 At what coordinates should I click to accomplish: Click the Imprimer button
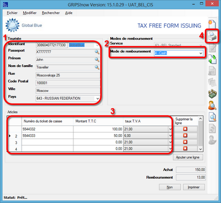(194, 187)
